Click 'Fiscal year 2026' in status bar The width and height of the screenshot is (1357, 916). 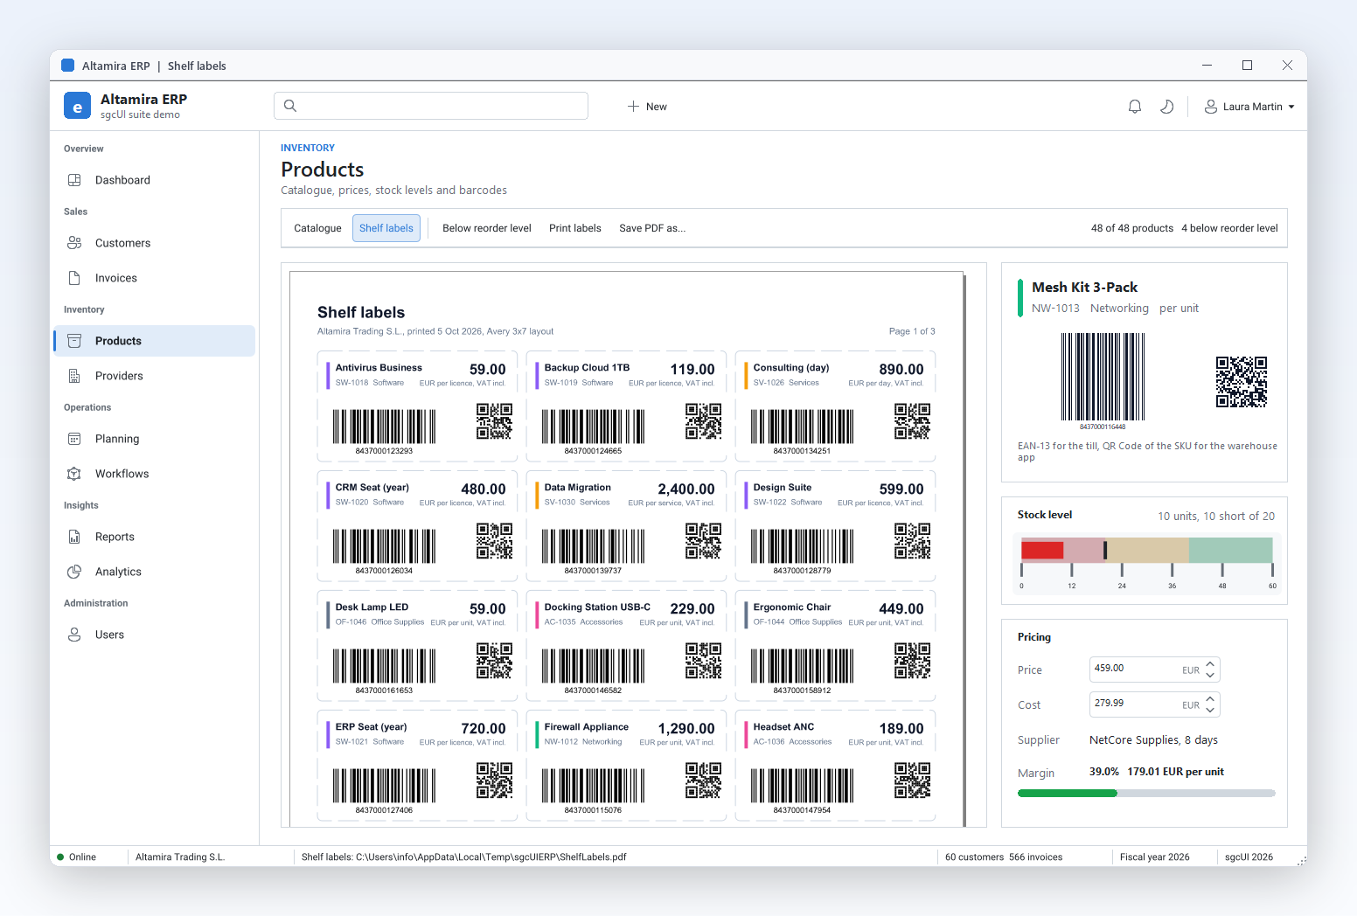click(1154, 857)
